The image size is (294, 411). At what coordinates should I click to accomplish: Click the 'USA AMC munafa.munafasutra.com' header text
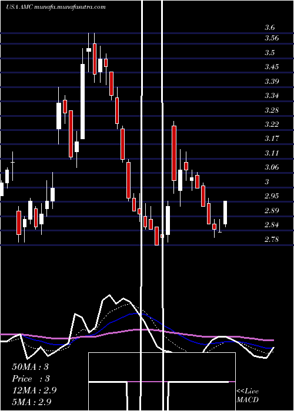[56, 7]
